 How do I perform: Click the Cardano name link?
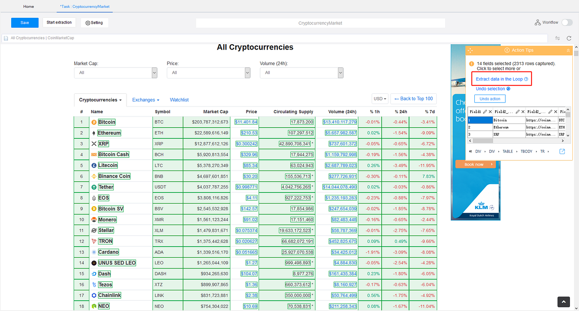point(108,252)
